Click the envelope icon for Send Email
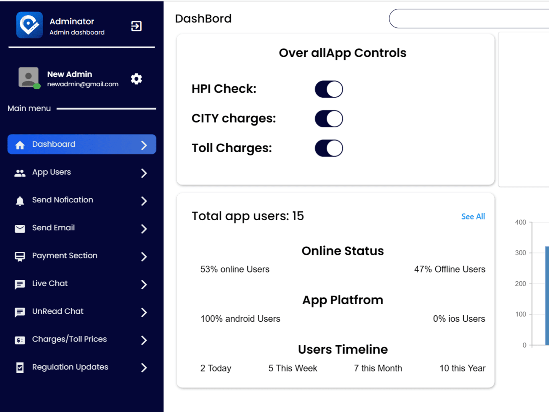 click(20, 229)
